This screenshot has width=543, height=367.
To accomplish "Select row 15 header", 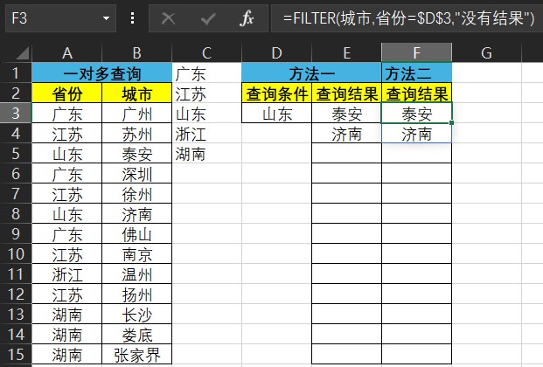I will (x=15, y=355).
